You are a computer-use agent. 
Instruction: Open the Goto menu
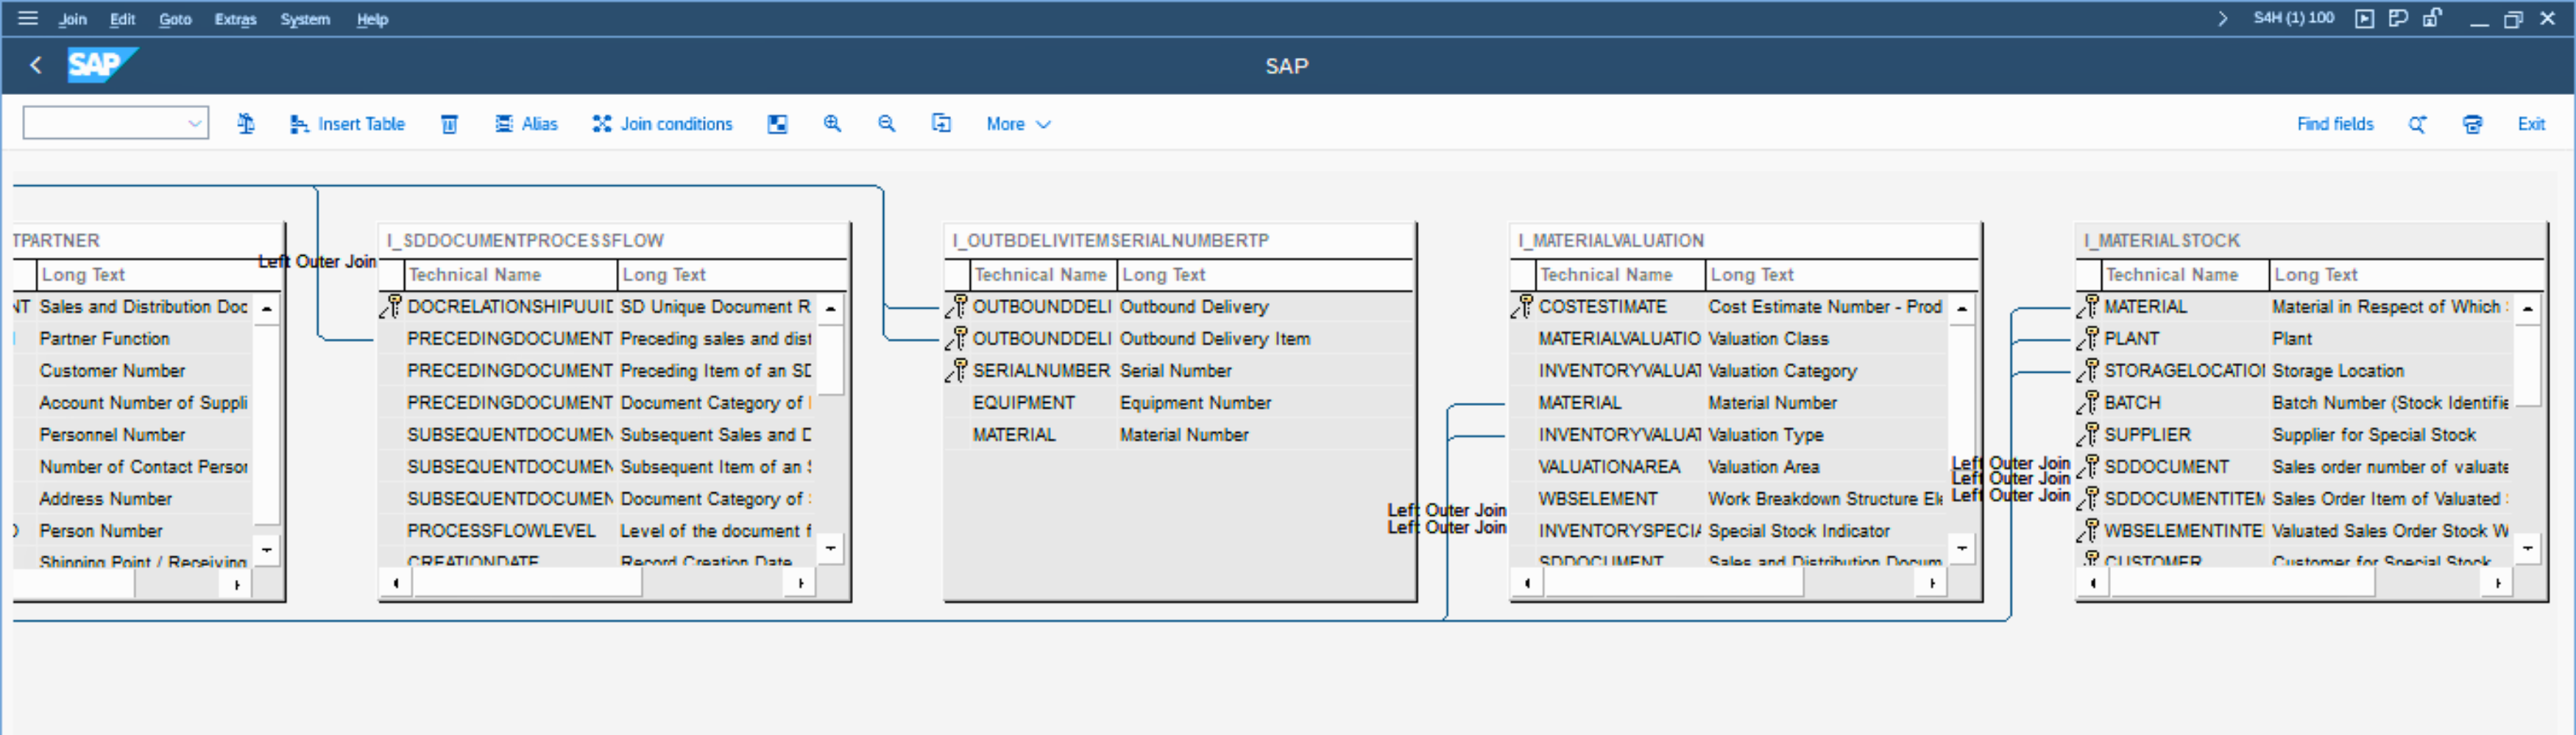[175, 19]
